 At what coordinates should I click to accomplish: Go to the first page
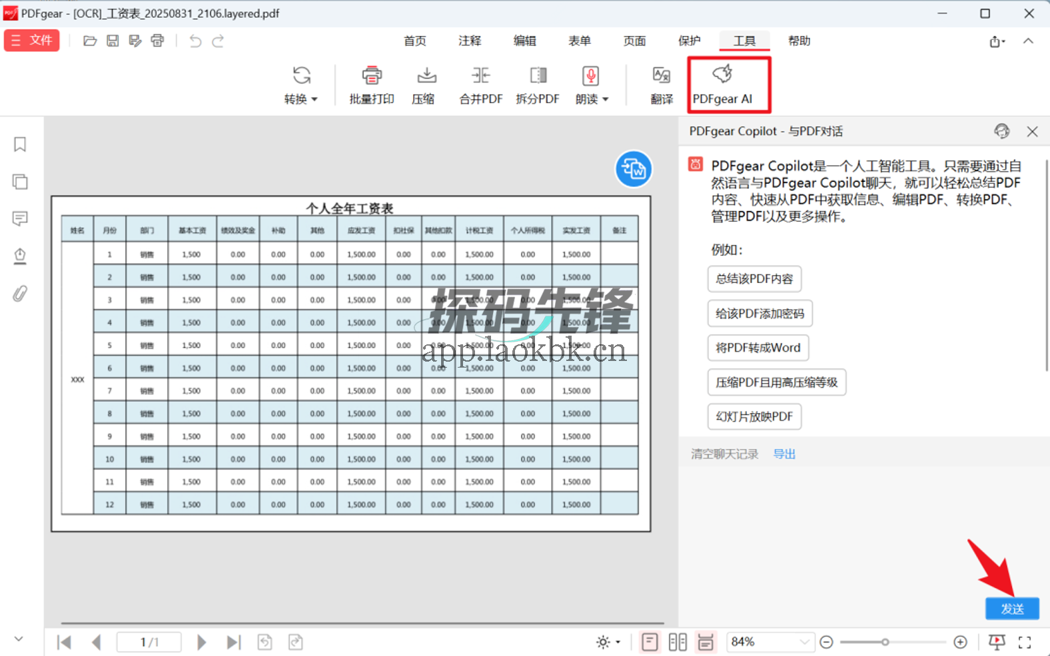[x=64, y=642]
